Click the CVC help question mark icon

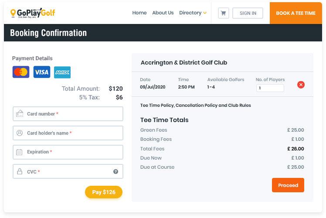pos(115,172)
